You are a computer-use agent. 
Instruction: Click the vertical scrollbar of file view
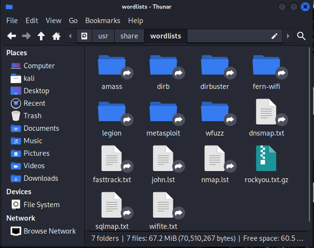tap(309, 134)
